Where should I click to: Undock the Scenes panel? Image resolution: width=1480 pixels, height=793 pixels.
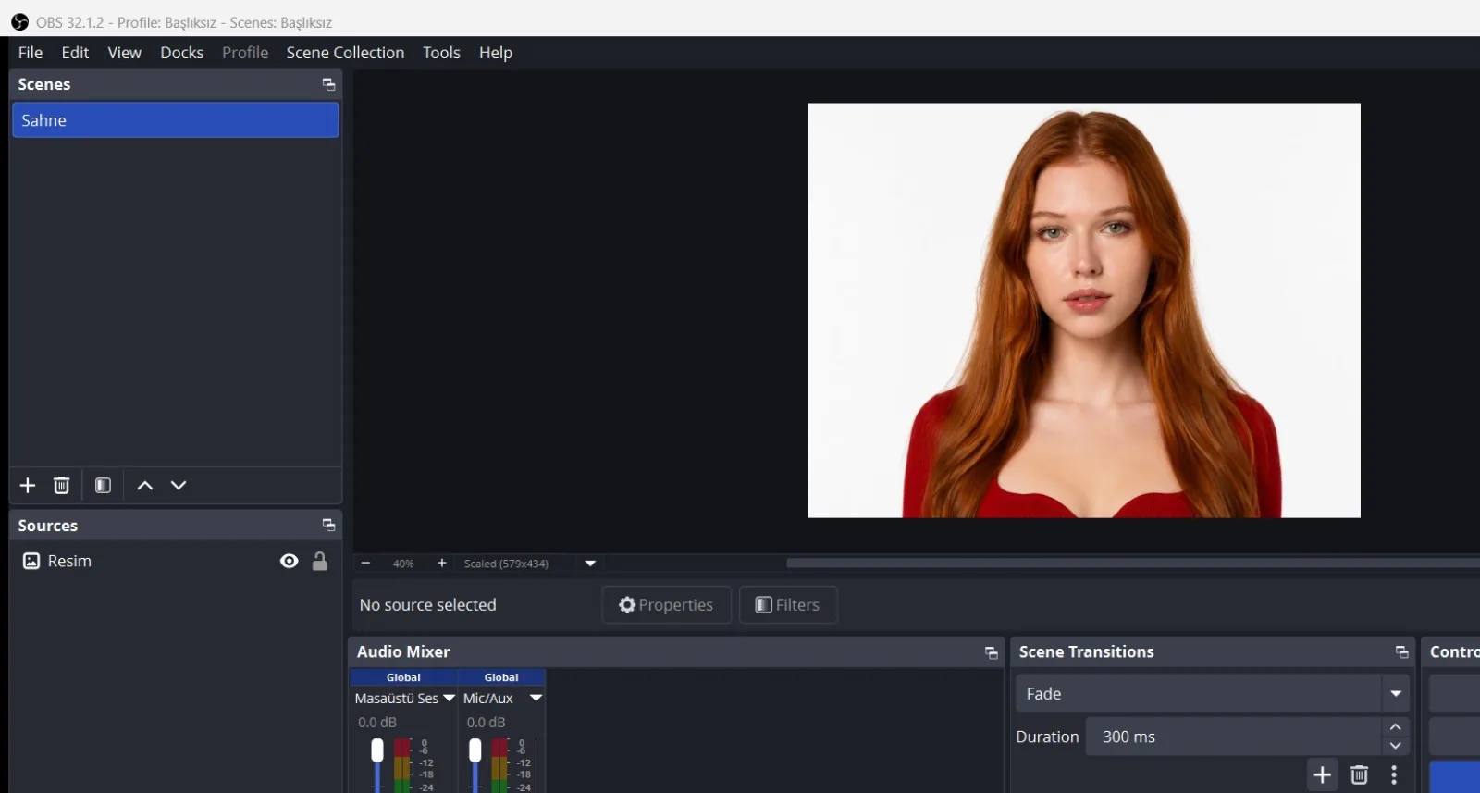(328, 84)
